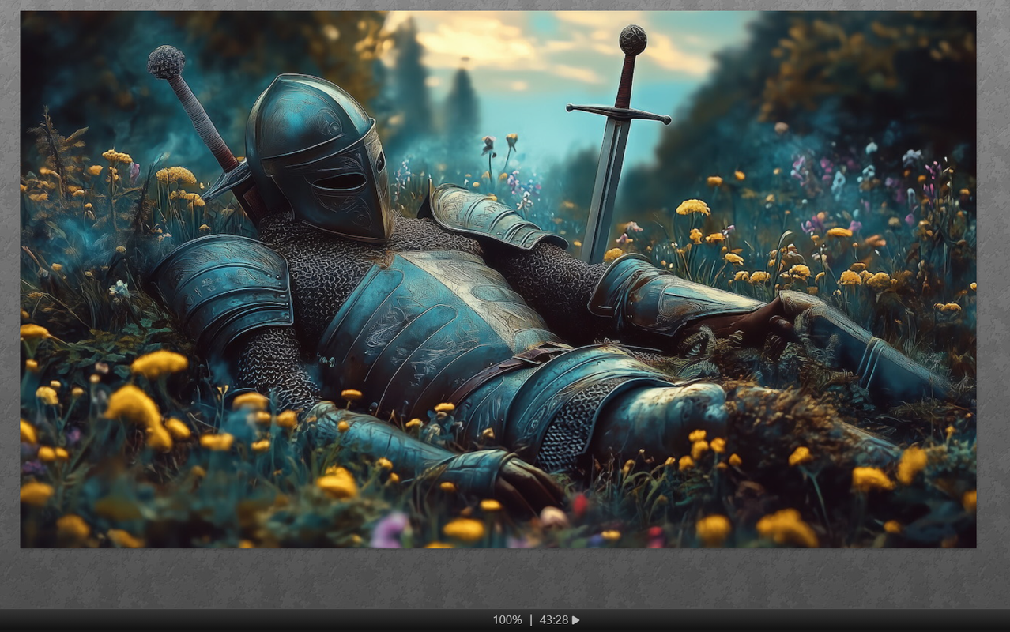Screen dimensions: 1010x632
Task: Click the knight painting on the canvas
Action: point(498,279)
